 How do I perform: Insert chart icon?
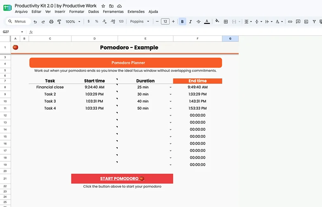[306, 21]
